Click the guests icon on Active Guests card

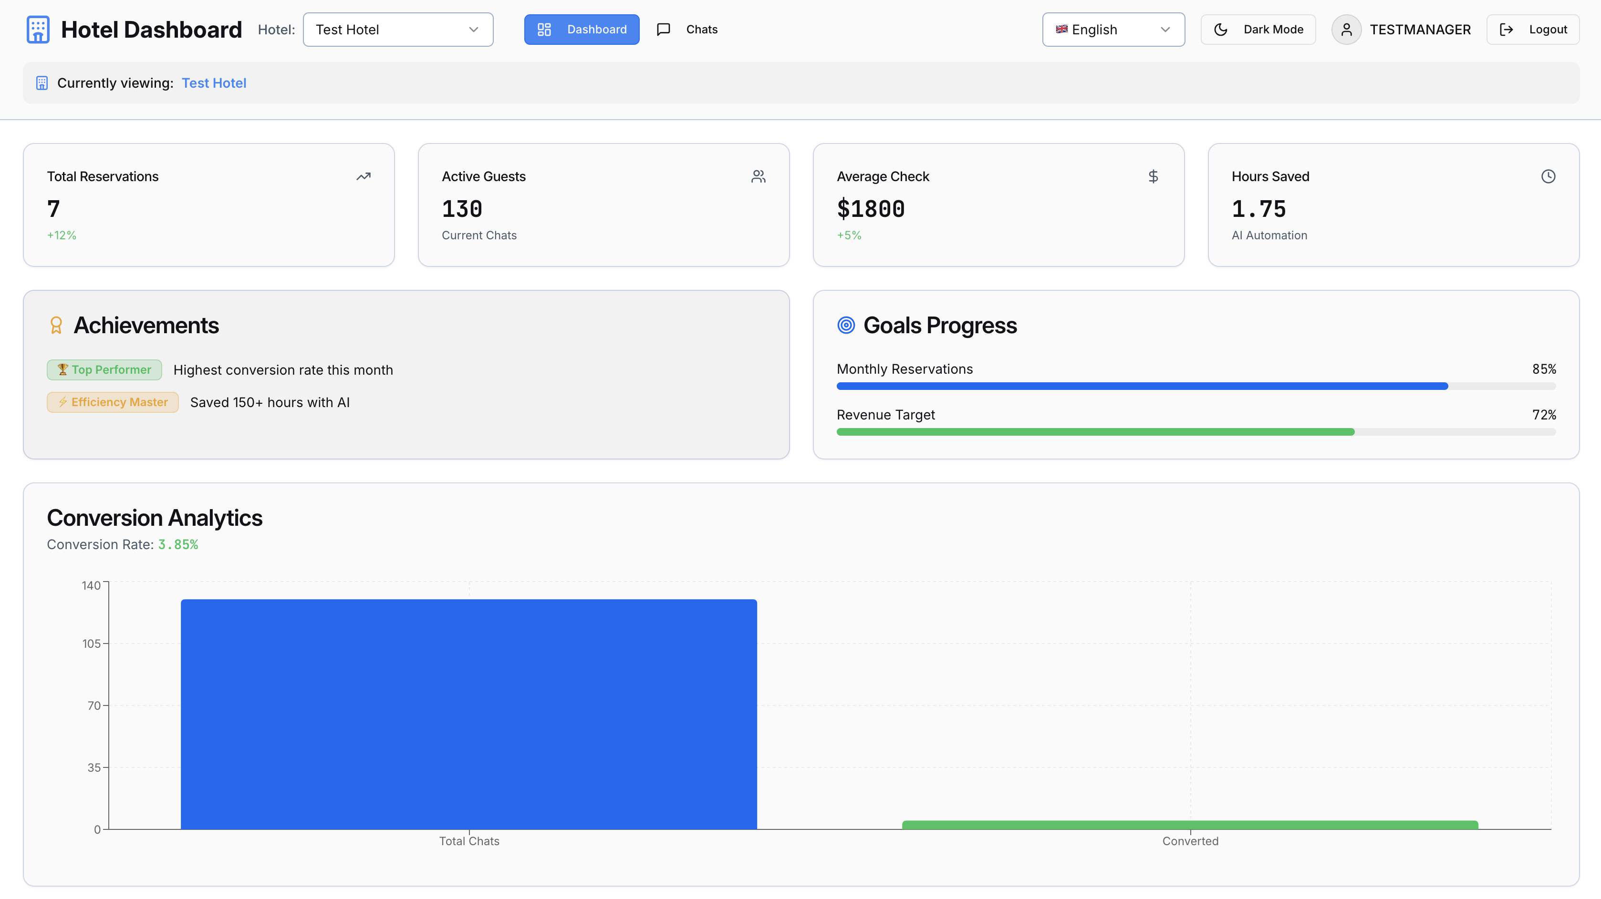(758, 176)
